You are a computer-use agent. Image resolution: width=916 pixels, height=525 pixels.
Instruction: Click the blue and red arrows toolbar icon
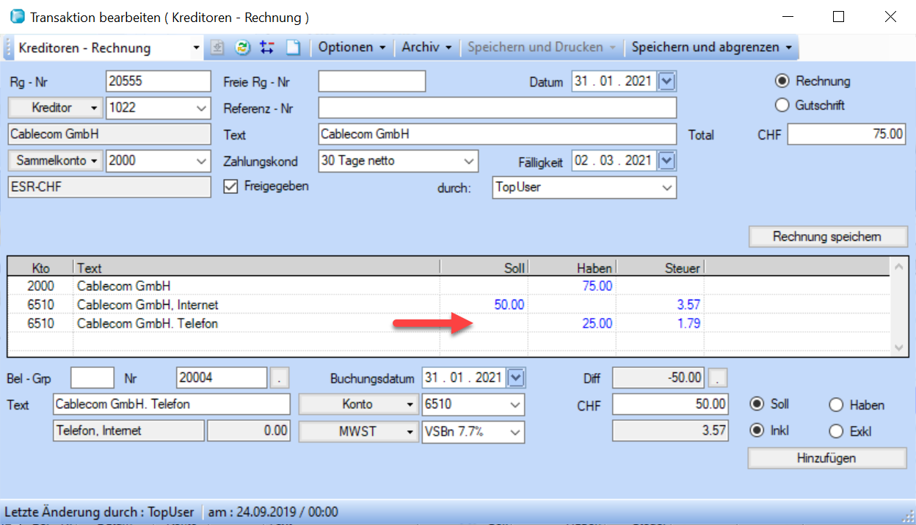[267, 48]
